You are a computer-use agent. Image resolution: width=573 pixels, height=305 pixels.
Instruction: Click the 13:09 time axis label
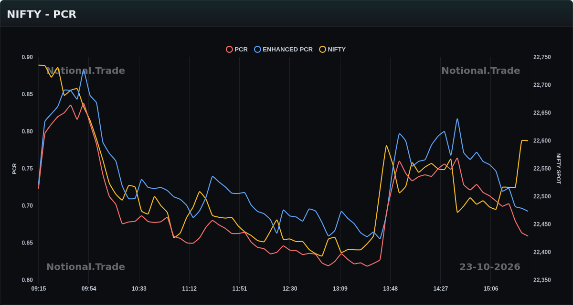tap(340, 289)
